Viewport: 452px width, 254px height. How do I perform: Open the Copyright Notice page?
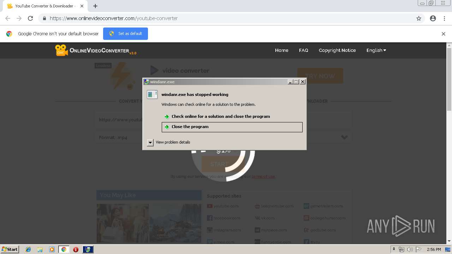(337, 50)
